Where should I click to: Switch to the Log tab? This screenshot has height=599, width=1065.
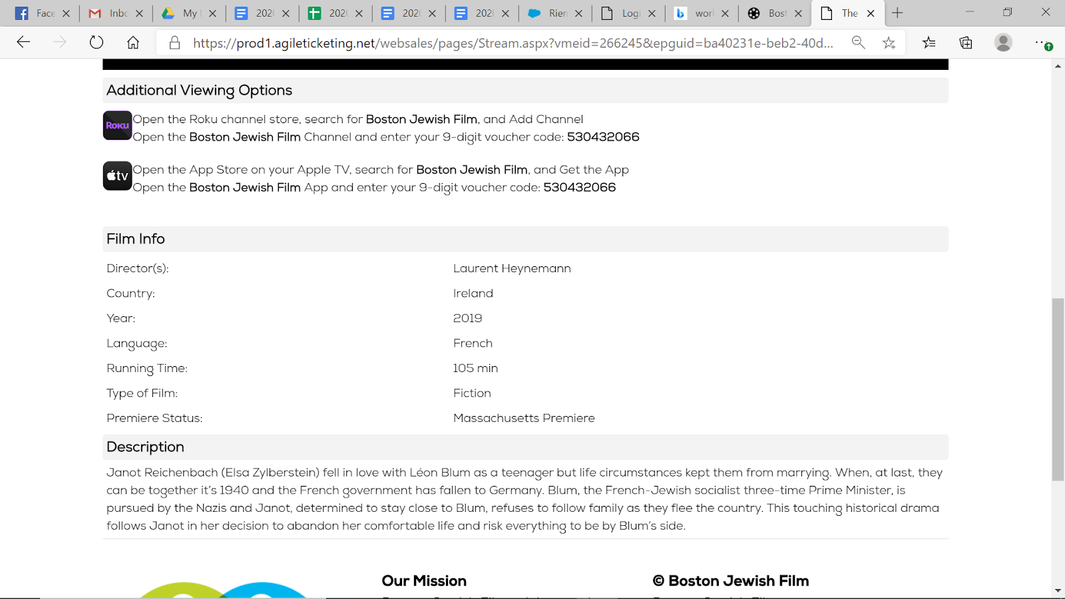coord(620,13)
